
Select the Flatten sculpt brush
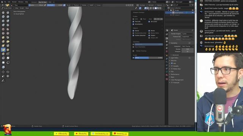tap(8, 29)
